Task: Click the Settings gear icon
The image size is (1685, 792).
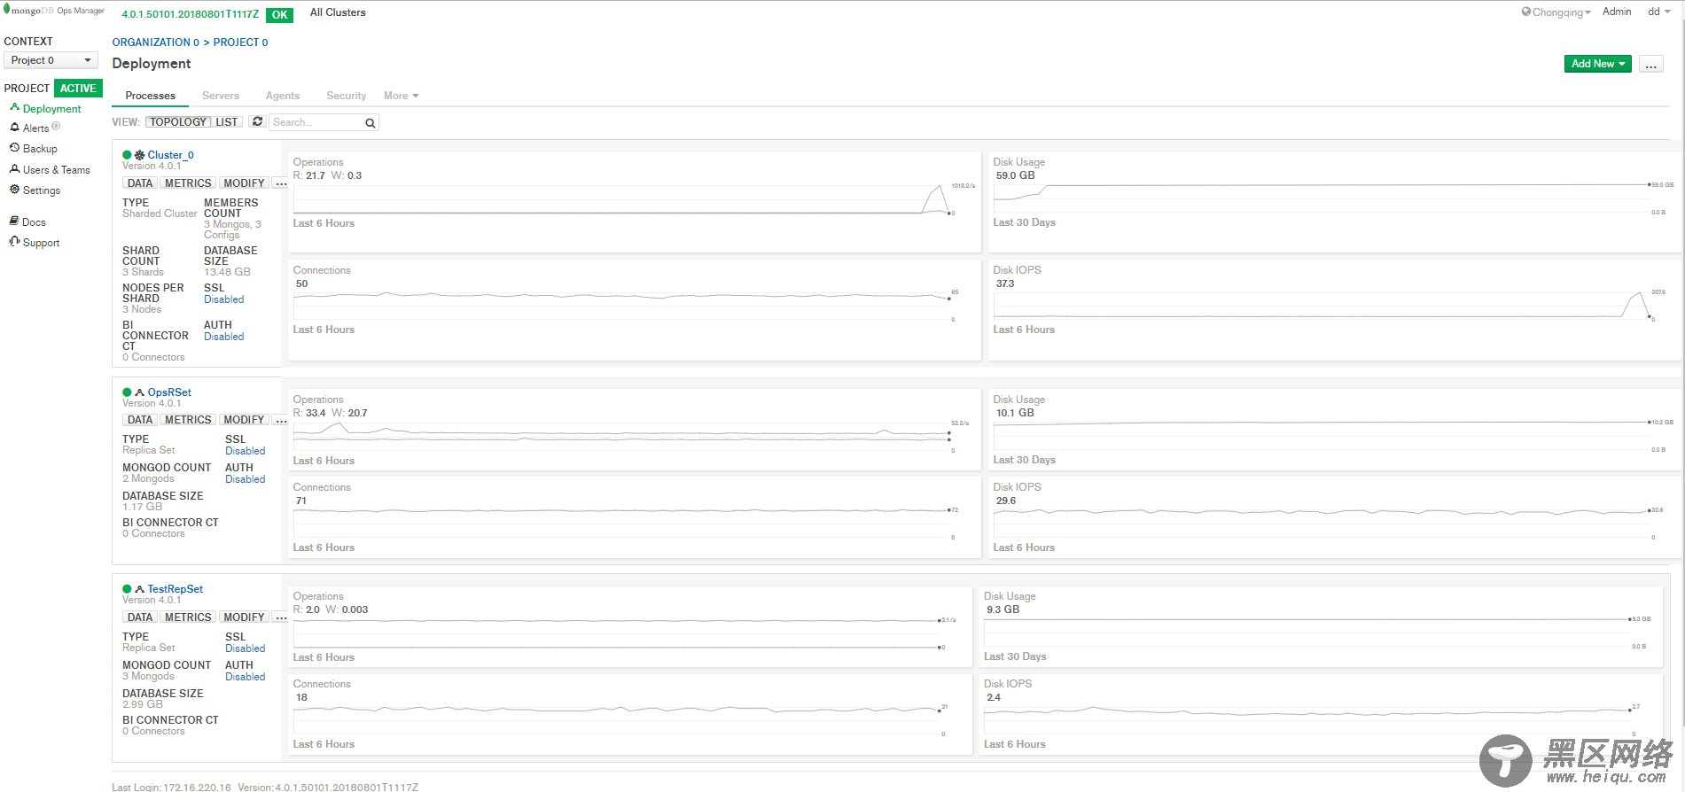Action: point(14,189)
